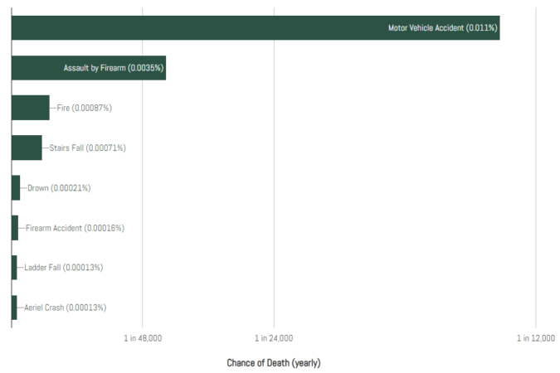This screenshot has width=560, height=373.
Task: Click the green bar beside Stairs Fall label
Action: coord(27,148)
